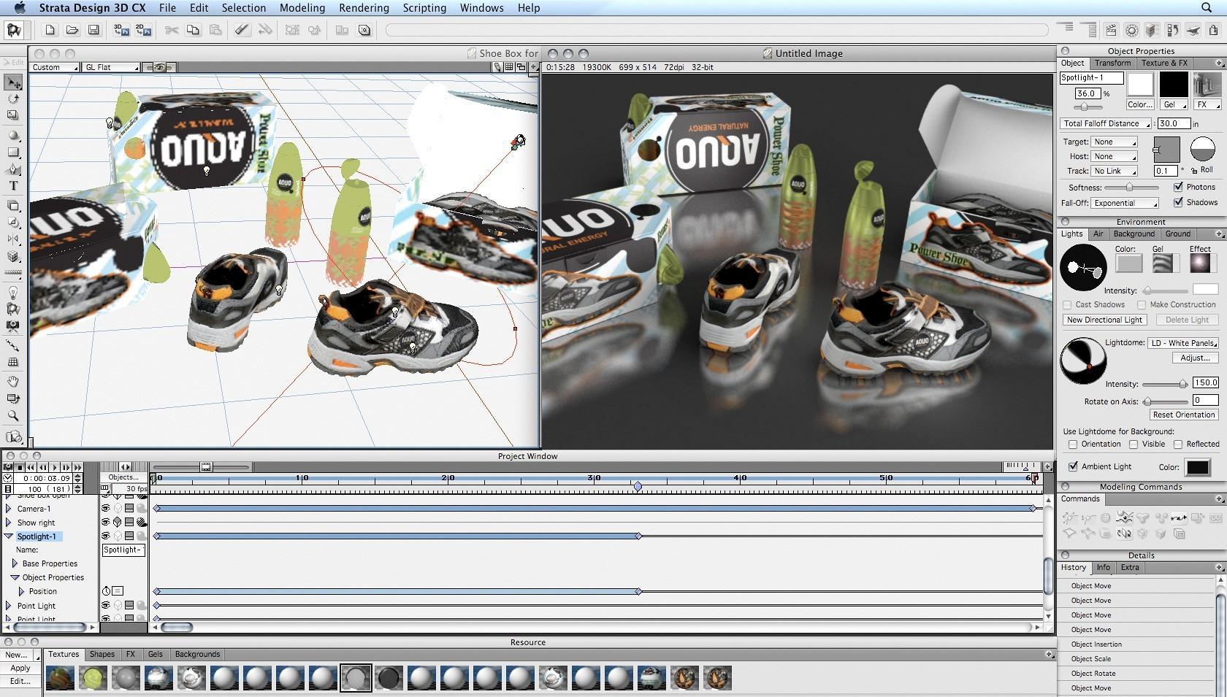Open the Fall-Off Exponential dropdown
Screen dimensions: 1227x697
pos(1125,203)
